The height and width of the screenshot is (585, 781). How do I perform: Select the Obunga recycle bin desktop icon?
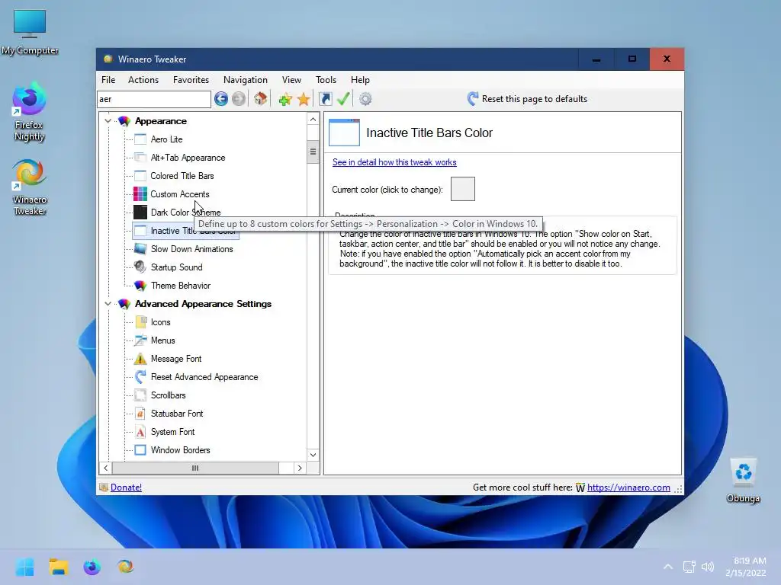tap(743, 481)
